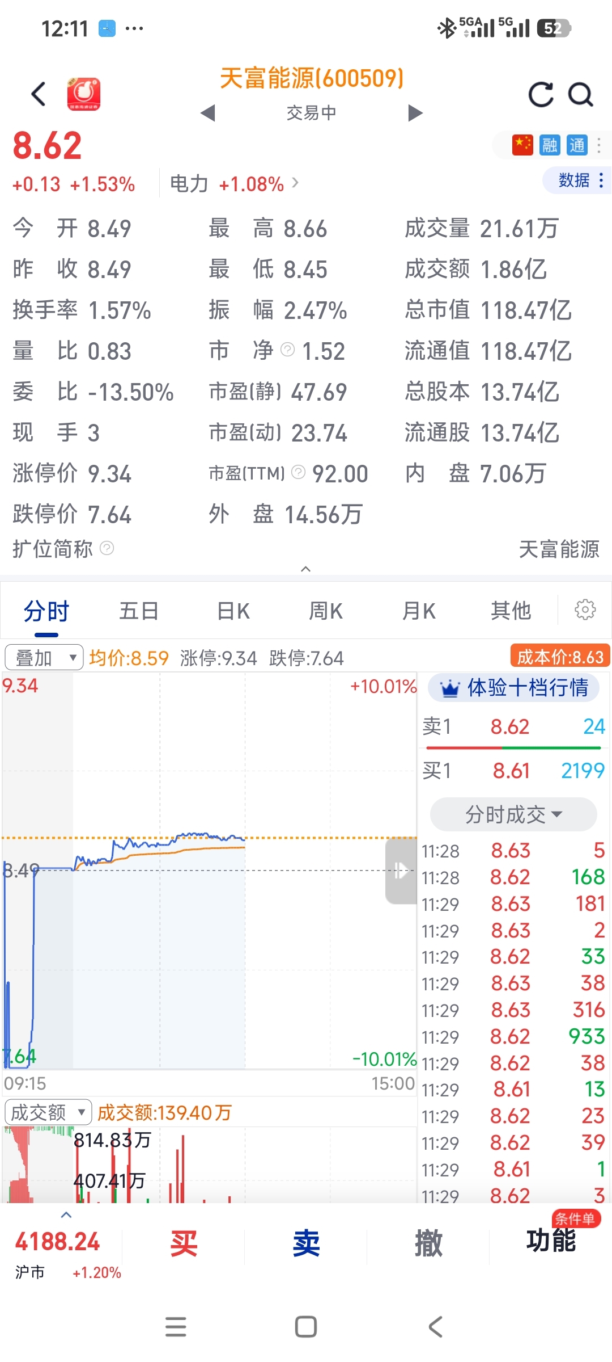Tap the blue 卖 sell button
This screenshot has width=612, height=1362.
pyautogui.click(x=306, y=1243)
